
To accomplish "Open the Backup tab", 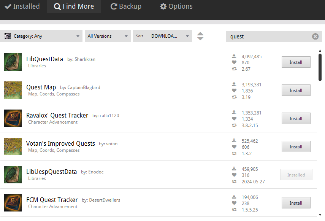I will pyautogui.click(x=126, y=6).
